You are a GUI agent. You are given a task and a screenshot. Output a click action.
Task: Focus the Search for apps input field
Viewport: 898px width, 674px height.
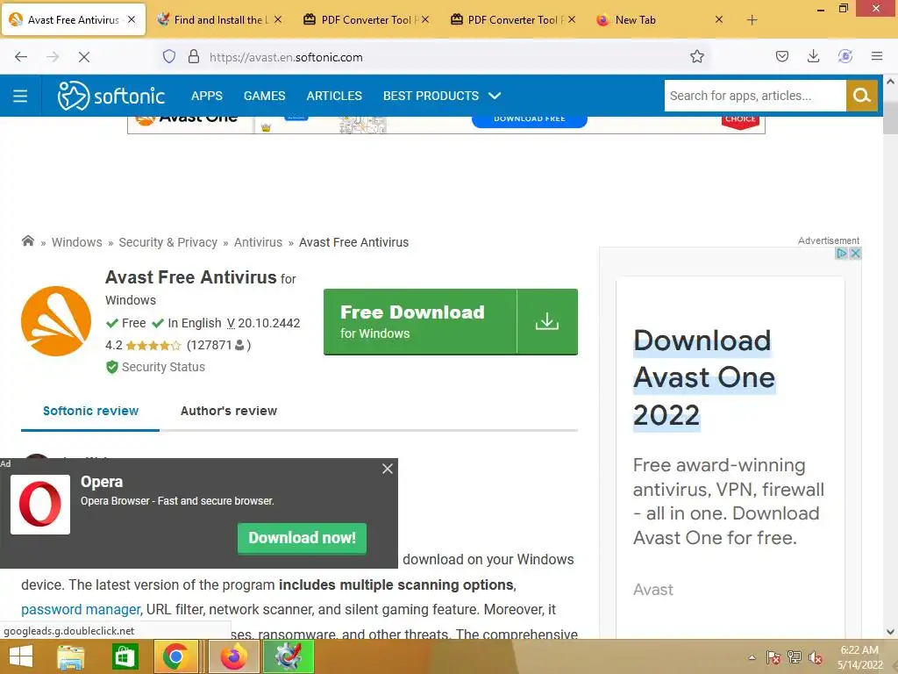click(755, 96)
